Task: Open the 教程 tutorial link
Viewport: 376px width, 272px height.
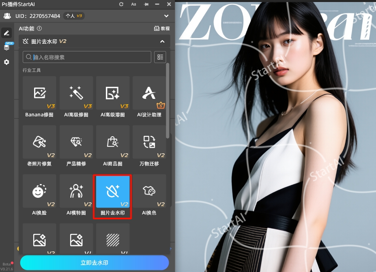Action: (x=162, y=29)
